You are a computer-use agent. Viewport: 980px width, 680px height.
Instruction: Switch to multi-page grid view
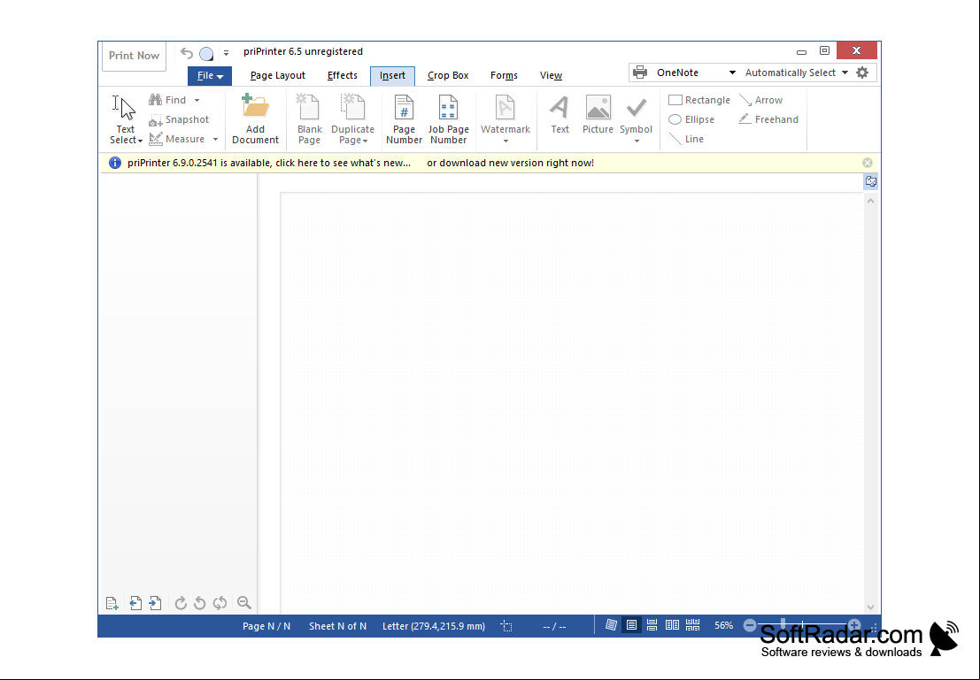(x=693, y=625)
